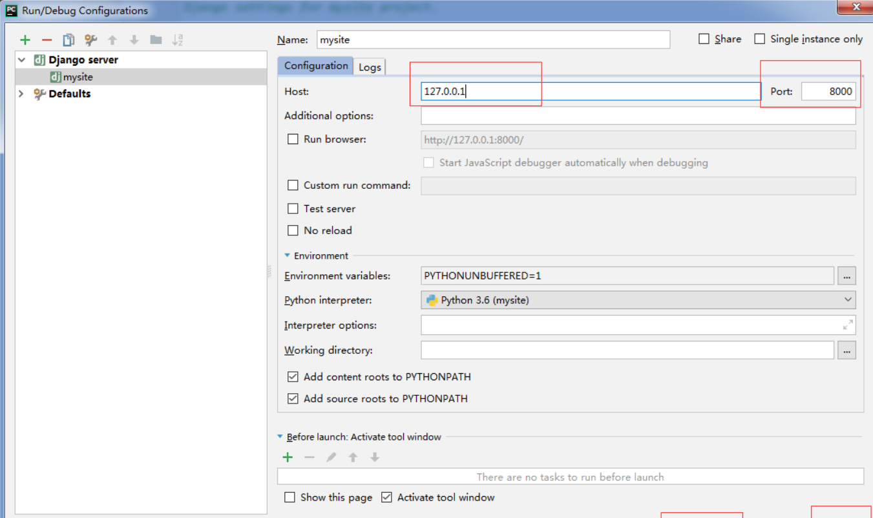Expand the interpreter options field
Screen dimensions: 873x518
point(848,325)
